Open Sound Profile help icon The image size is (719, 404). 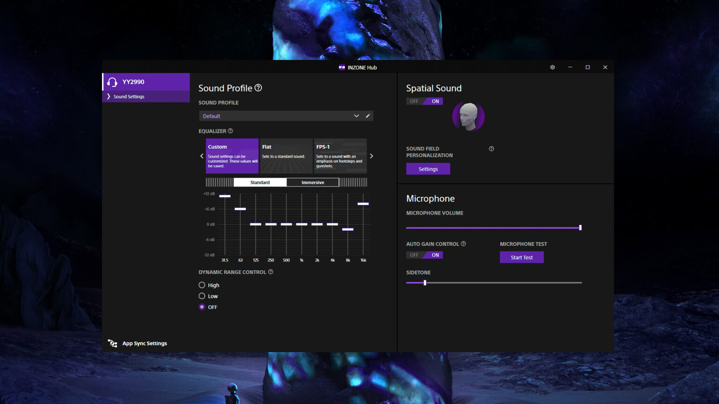258,88
